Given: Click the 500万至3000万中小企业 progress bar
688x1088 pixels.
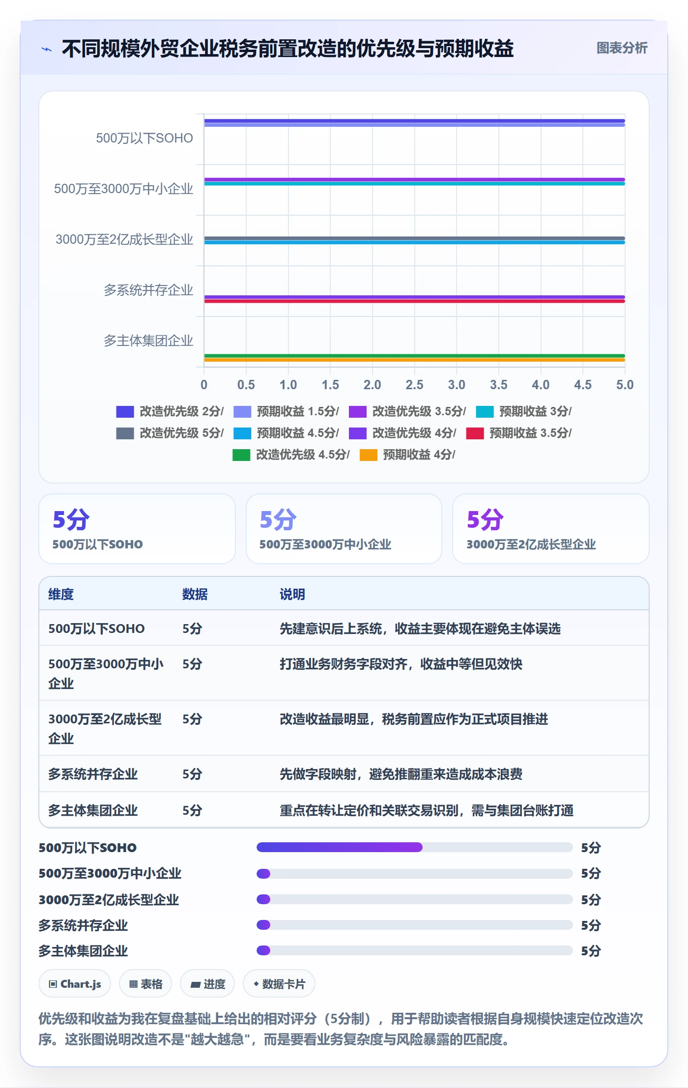Looking at the screenshot, I should coord(414,874).
